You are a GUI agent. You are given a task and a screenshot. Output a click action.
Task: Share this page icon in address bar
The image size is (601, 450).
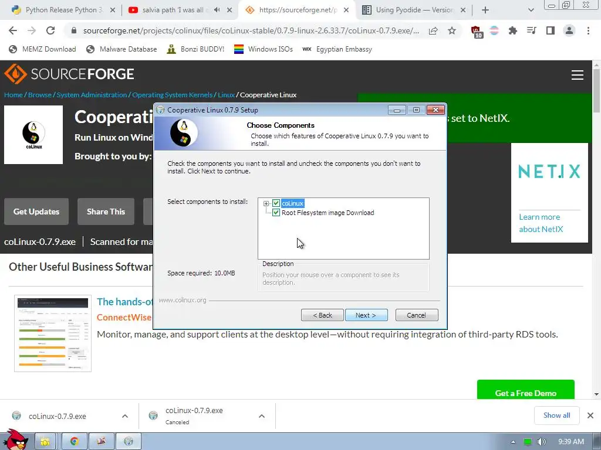tap(433, 30)
